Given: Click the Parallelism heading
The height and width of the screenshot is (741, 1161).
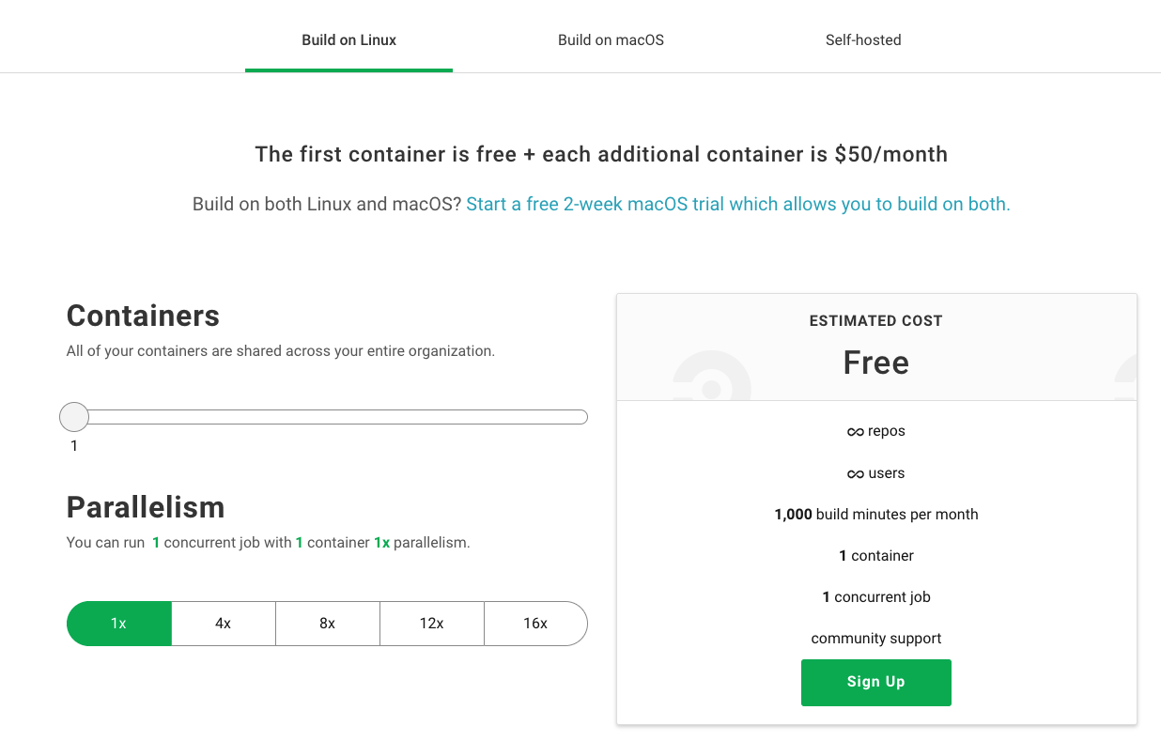Looking at the screenshot, I should pos(146,507).
